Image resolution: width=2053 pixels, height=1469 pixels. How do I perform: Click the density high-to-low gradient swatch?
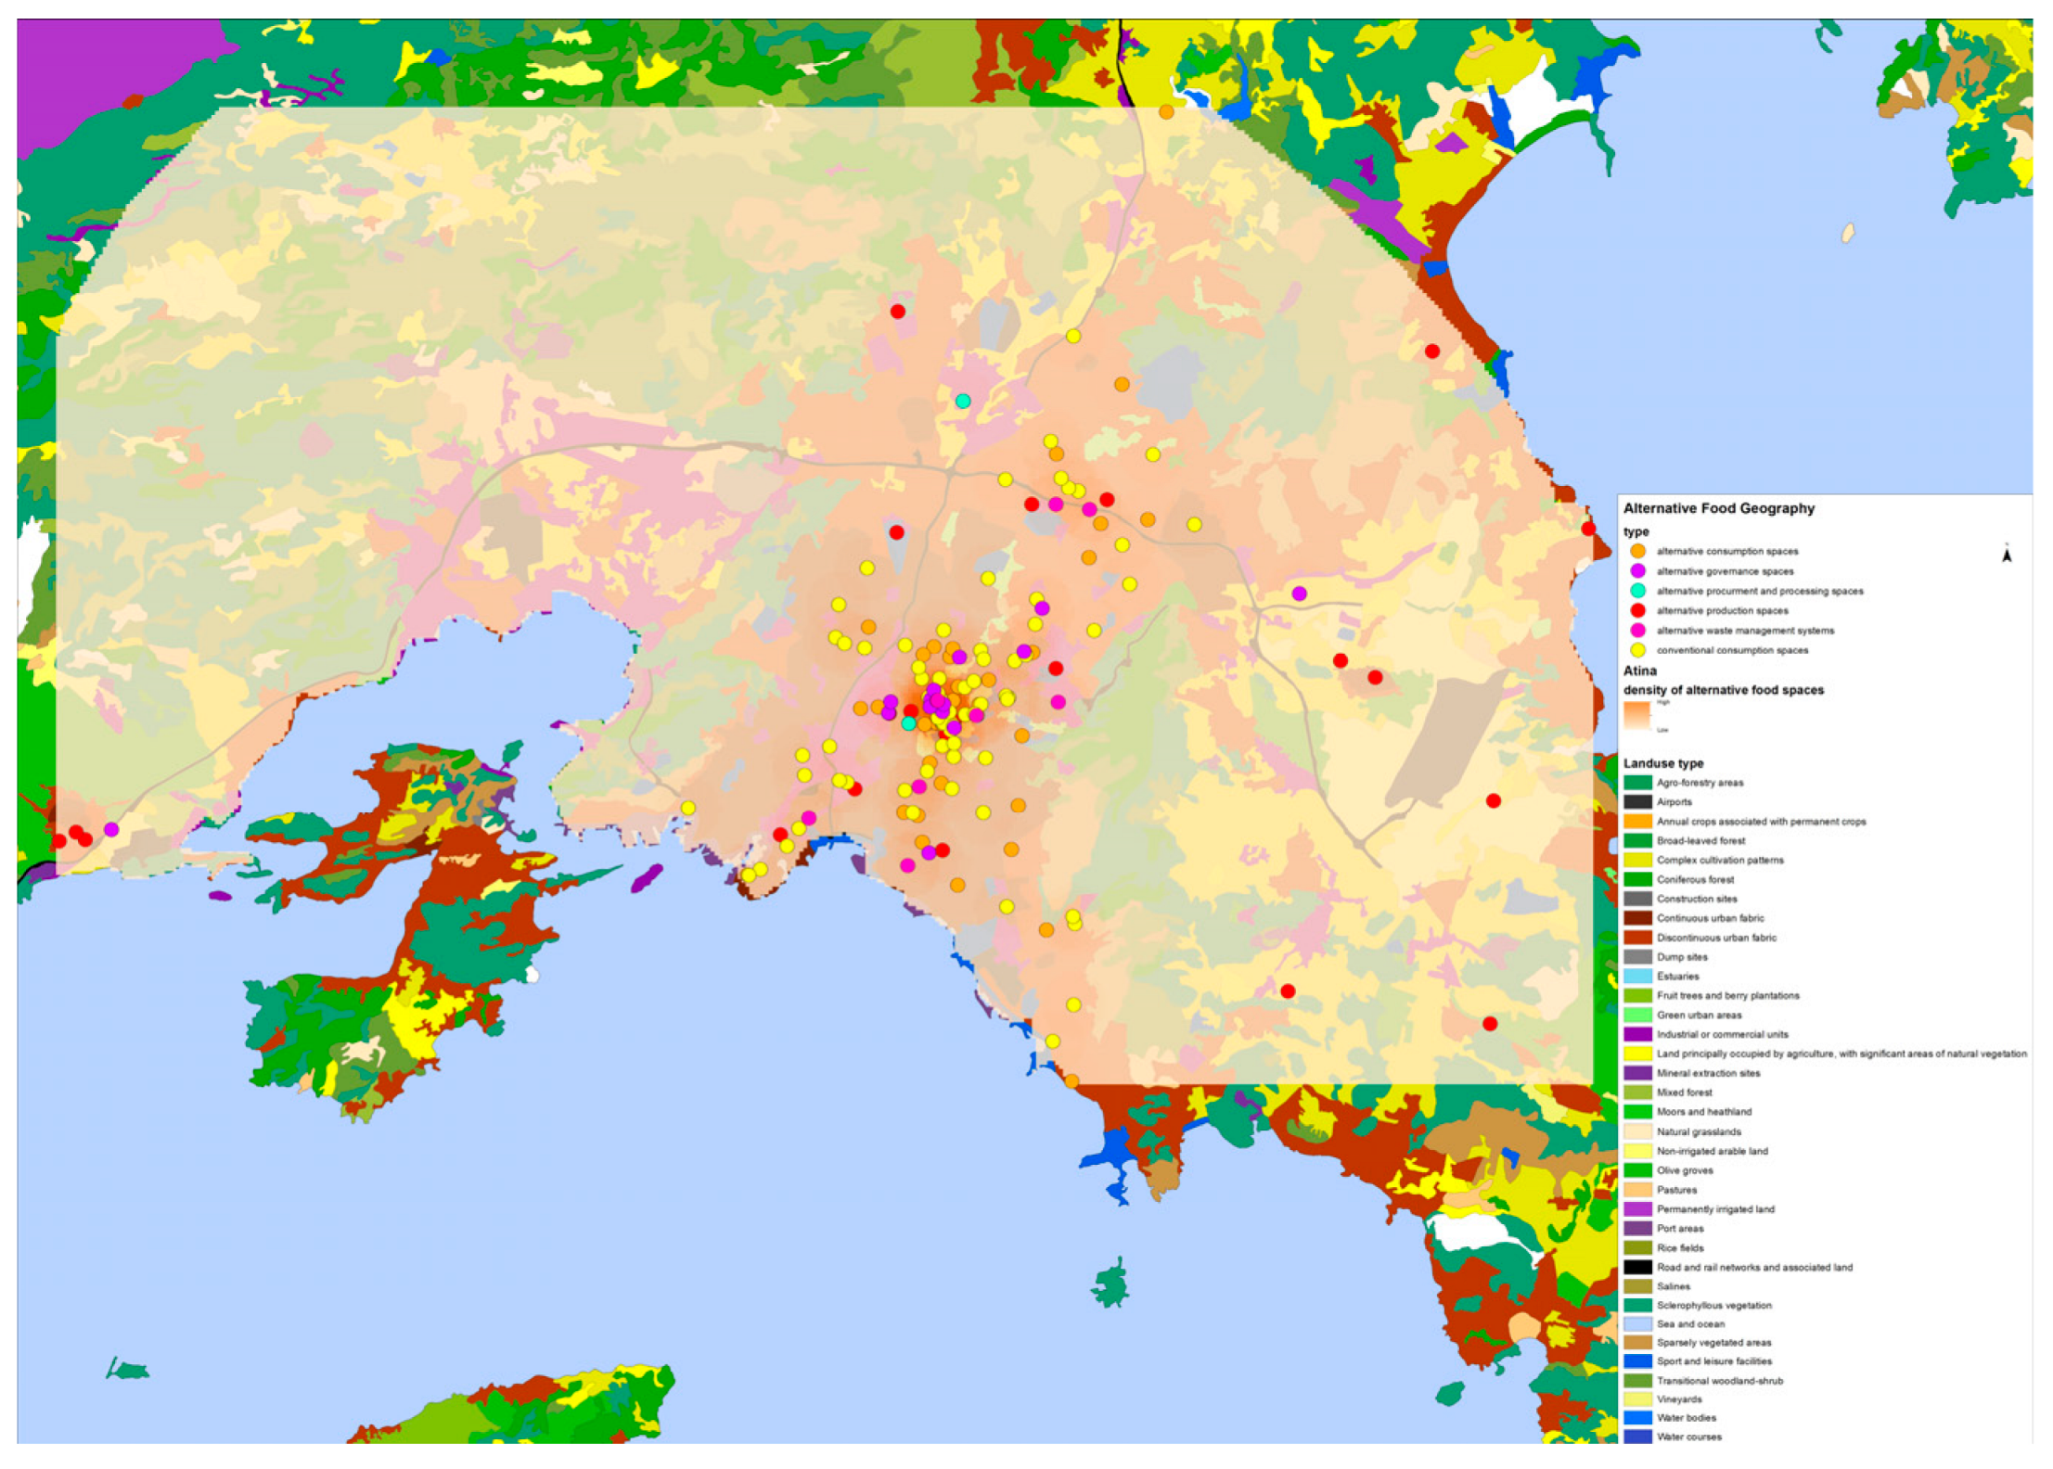pyautogui.click(x=1636, y=714)
